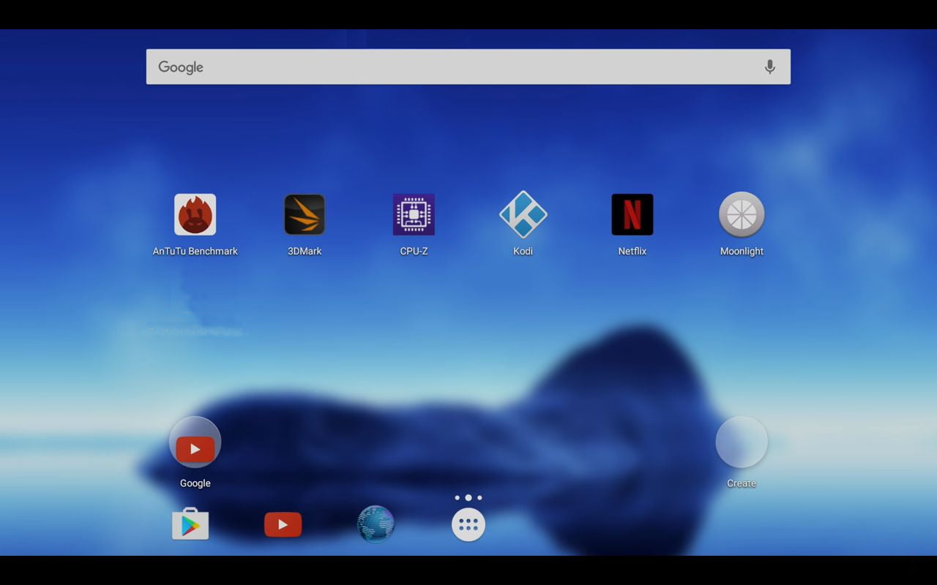This screenshot has height=585, width=937.
Task: Click the 3DMark label
Action: (x=305, y=251)
